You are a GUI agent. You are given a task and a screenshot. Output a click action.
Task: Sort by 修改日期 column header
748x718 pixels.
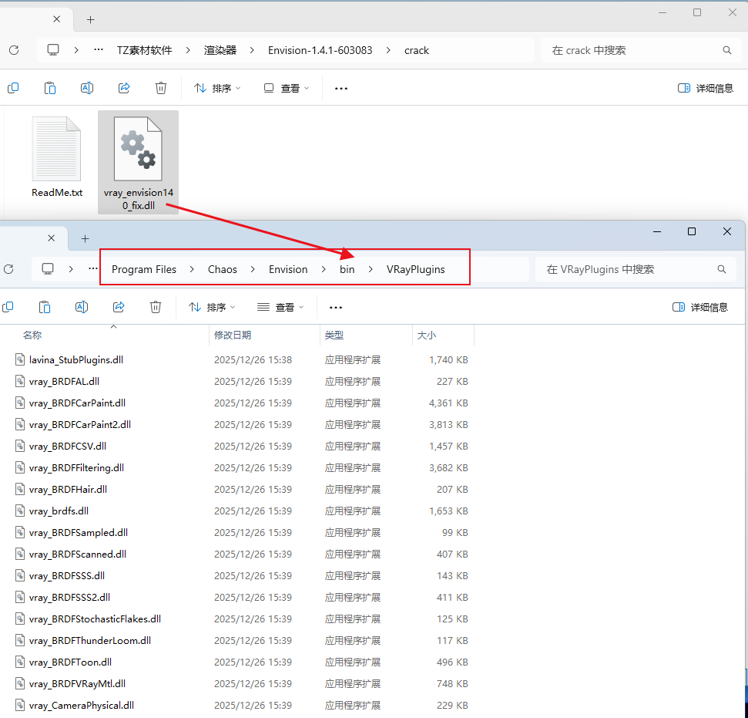point(233,335)
